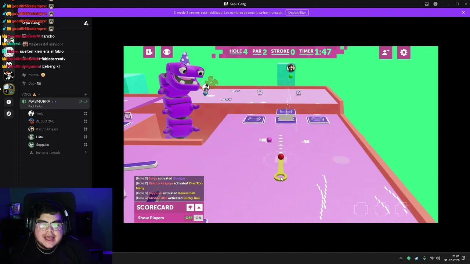Set Show Players to OFF

(189, 218)
